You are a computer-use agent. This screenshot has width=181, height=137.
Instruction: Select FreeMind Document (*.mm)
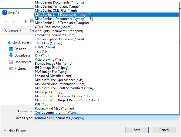107,35
